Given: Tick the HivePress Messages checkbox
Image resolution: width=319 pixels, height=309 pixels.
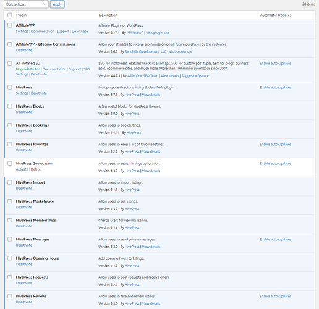Looking at the screenshot, I should [10, 239].
